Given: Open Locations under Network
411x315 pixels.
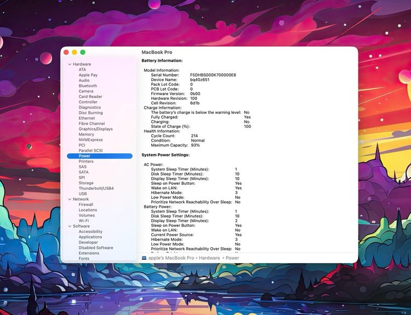Looking at the screenshot, I should 88,210.
